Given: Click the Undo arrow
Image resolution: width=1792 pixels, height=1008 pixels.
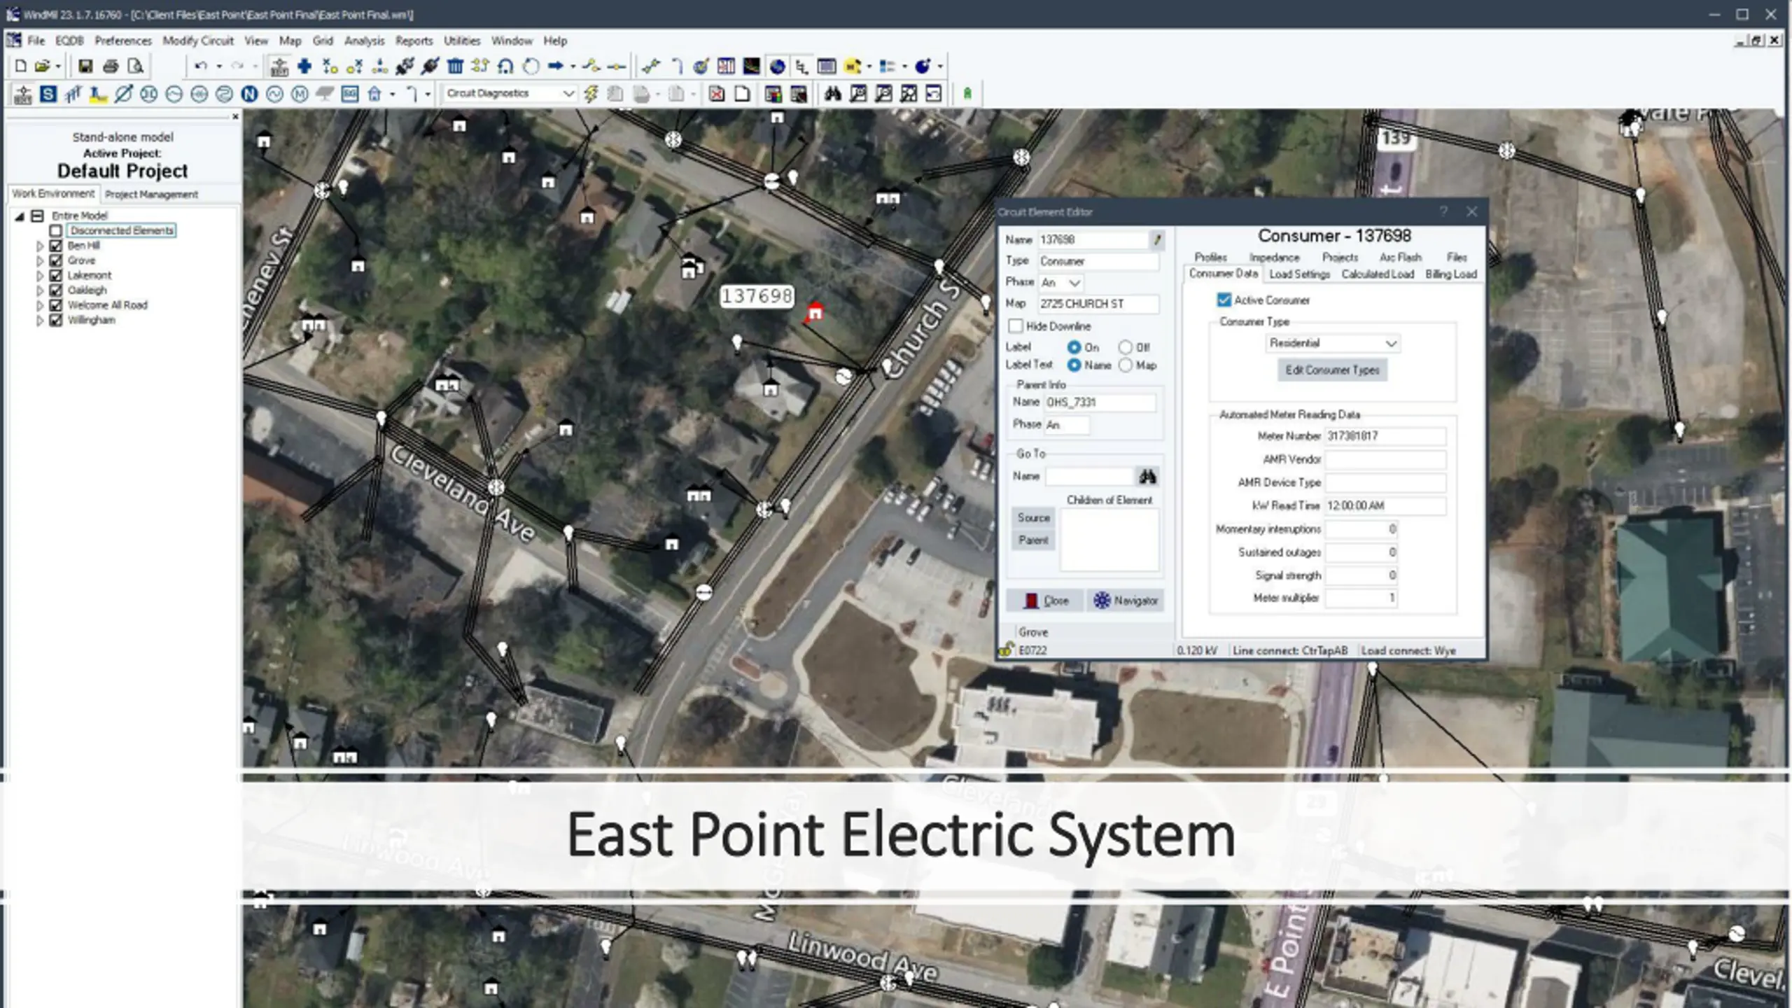Looking at the screenshot, I should coord(201,66).
